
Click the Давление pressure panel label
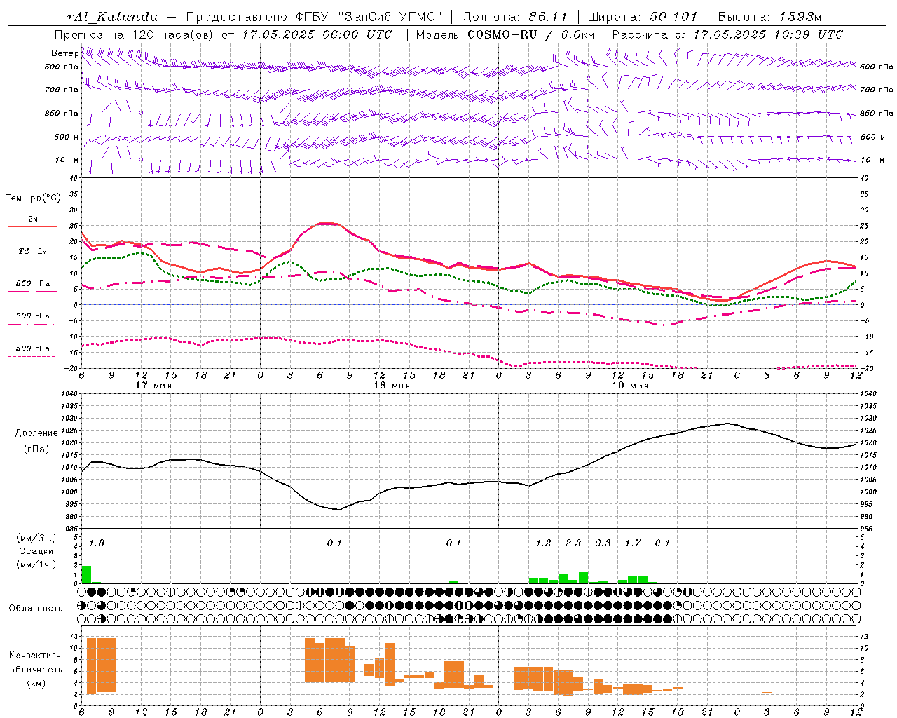tap(36, 433)
